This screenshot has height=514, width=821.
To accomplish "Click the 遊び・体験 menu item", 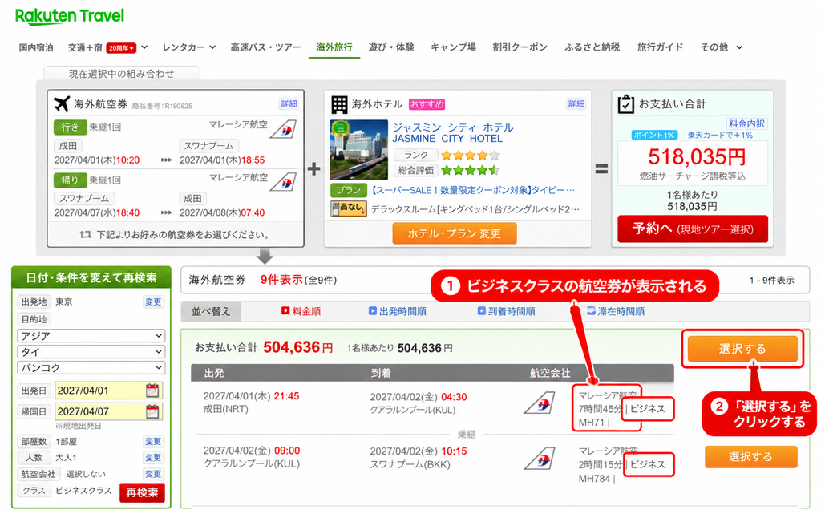I will pyautogui.click(x=391, y=47).
